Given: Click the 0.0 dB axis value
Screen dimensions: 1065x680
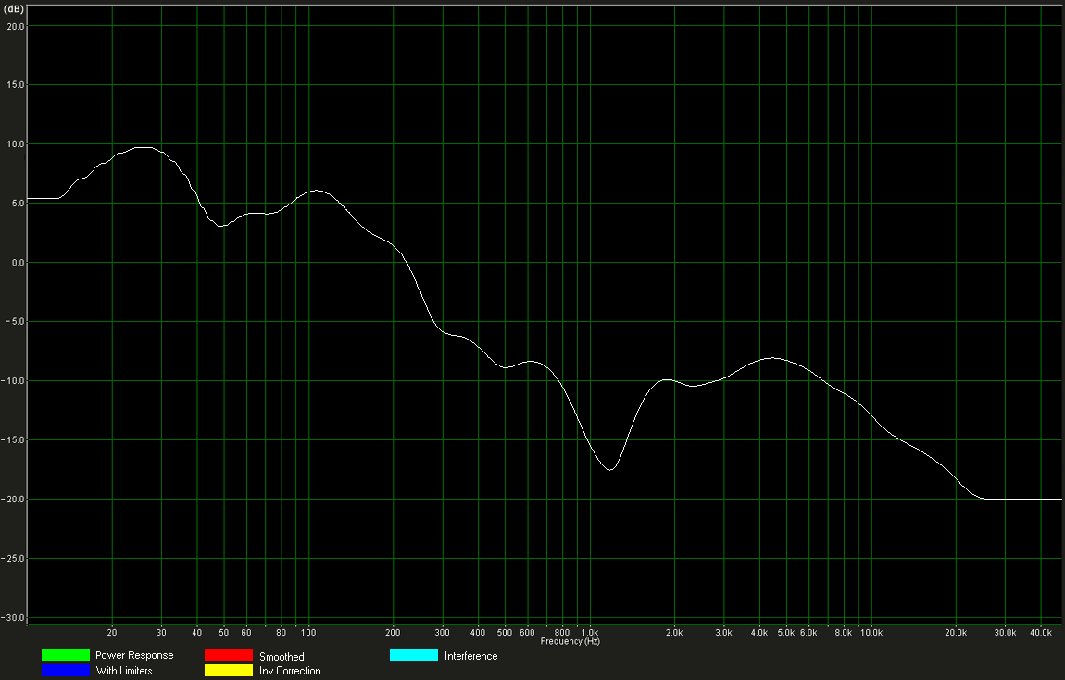Looking at the screenshot, I should (x=18, y=263).
